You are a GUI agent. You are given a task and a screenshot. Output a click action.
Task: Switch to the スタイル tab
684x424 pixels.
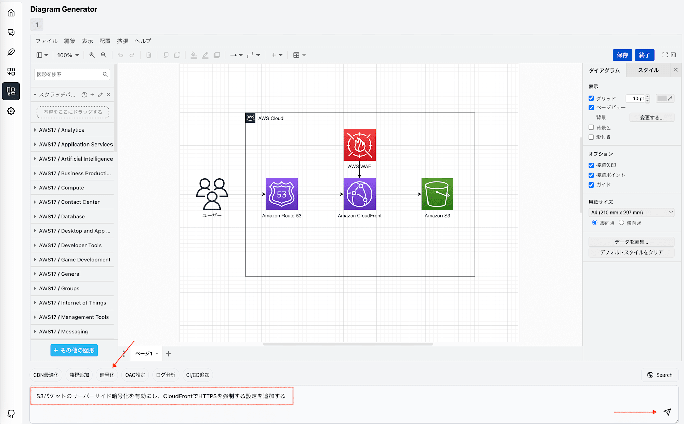648,70
